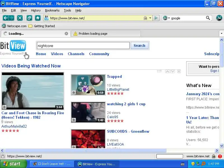Open the View menu
Screen dimensions: 224x168
[x=24, y=10]
